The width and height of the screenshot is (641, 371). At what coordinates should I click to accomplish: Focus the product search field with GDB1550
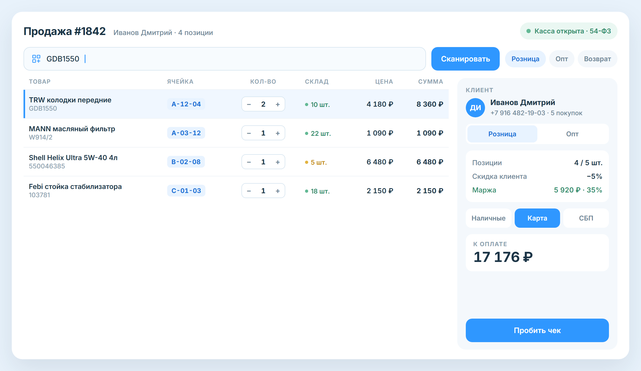coord(225,59)
